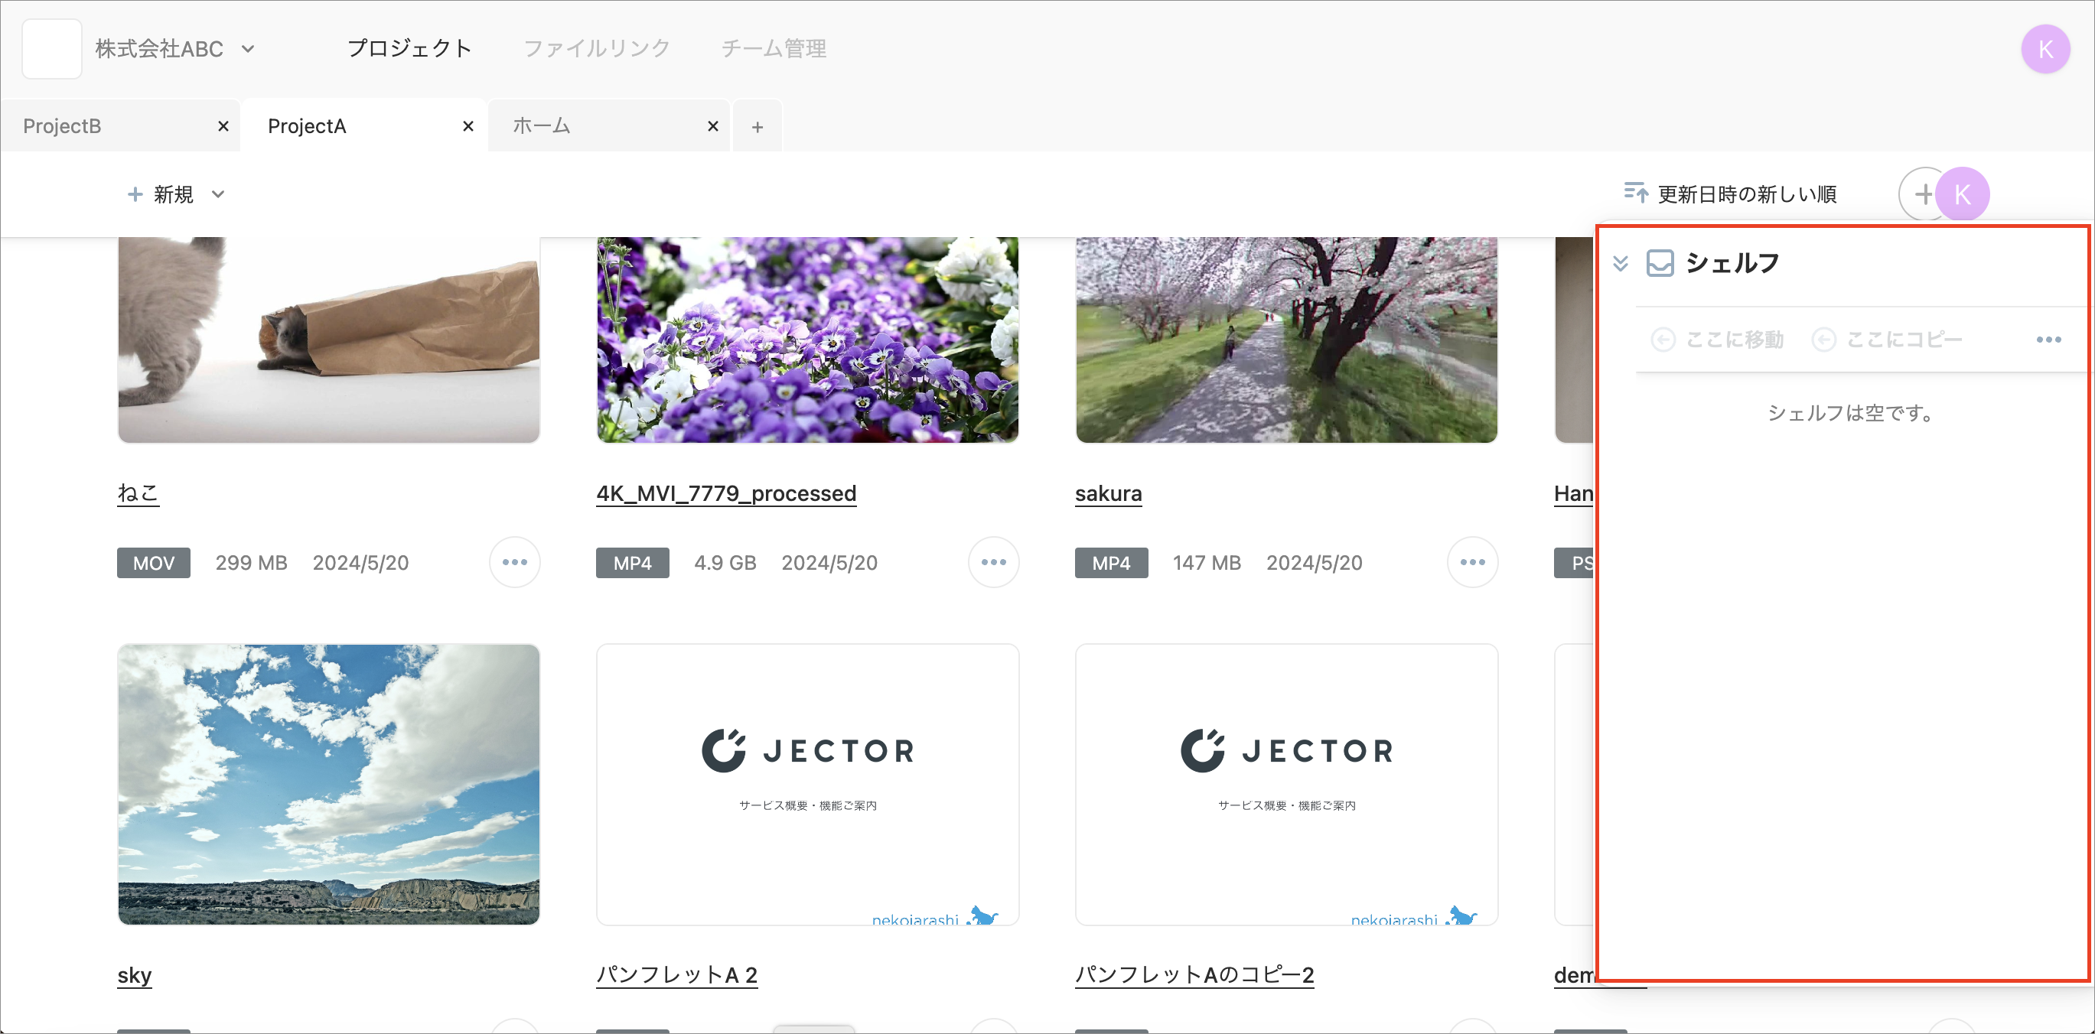Select the パンフレットAのコピー2 JECTOR thumbnail
This screenshot has width=2095, height=1034.
click(1286, 785)
